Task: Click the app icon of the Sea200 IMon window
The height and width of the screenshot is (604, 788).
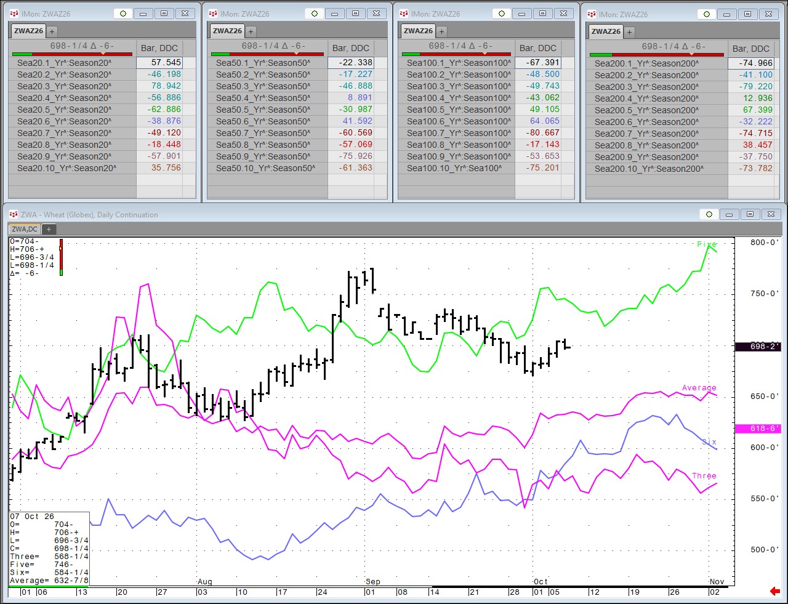Action: click(x=592, y=14)
